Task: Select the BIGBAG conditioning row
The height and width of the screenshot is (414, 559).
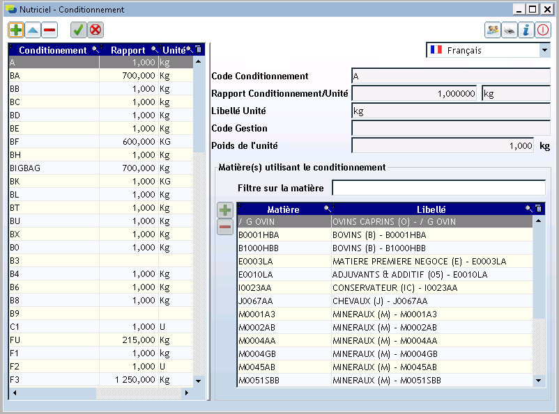Action: [x=101, y=168]
